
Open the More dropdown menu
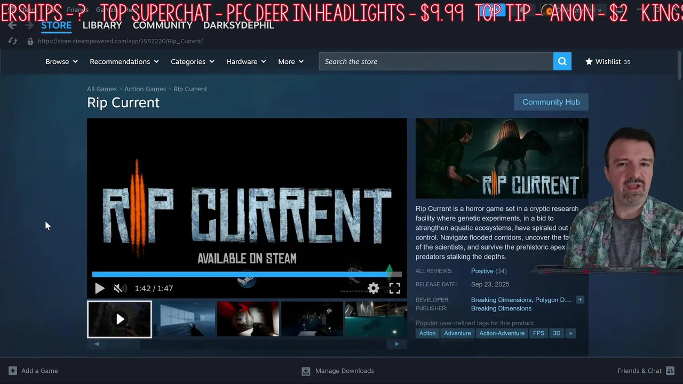291,61
